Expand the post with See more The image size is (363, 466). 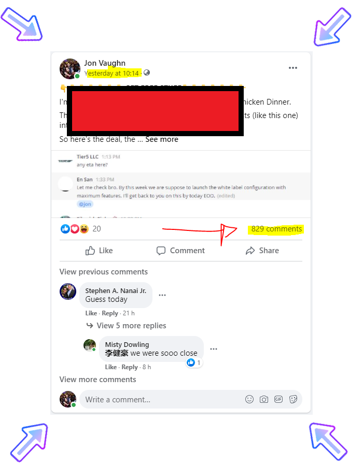[x=162, y=139]
